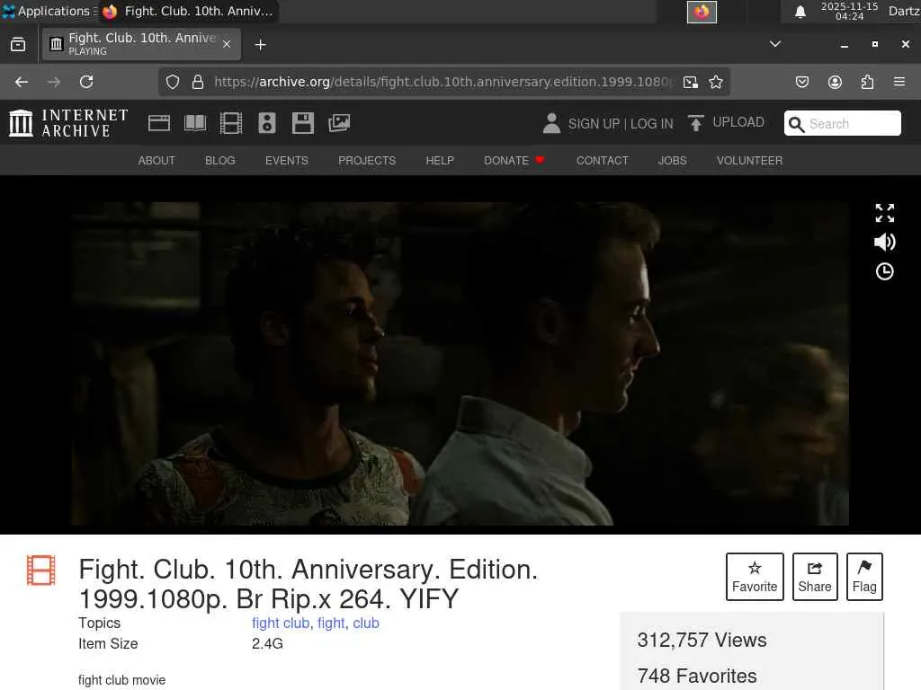
Task: Open the Firefox hamburger menu
Action: coord(899,82)
